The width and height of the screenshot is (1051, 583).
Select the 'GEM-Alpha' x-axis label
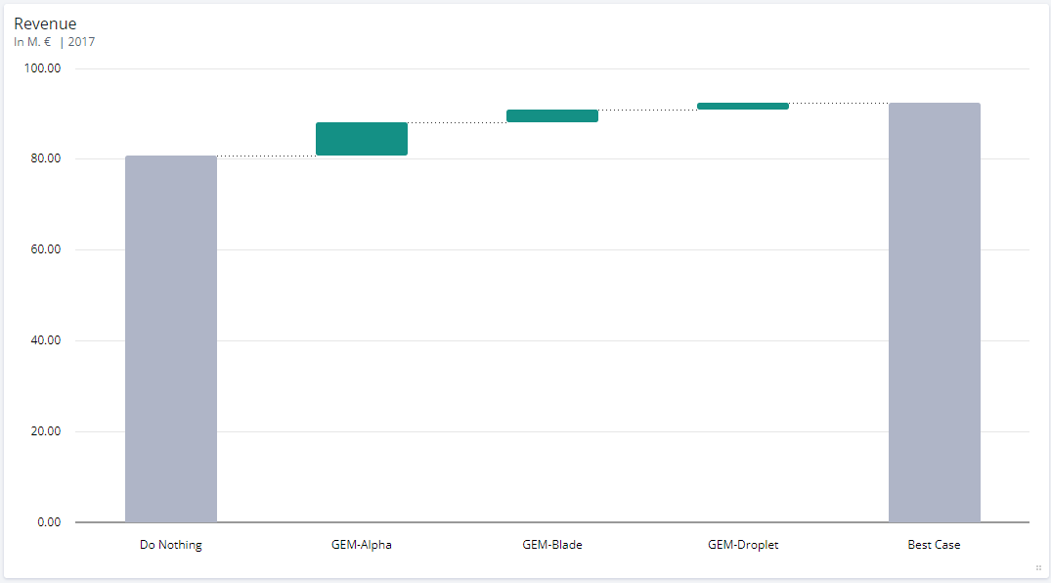pos(362,545)
